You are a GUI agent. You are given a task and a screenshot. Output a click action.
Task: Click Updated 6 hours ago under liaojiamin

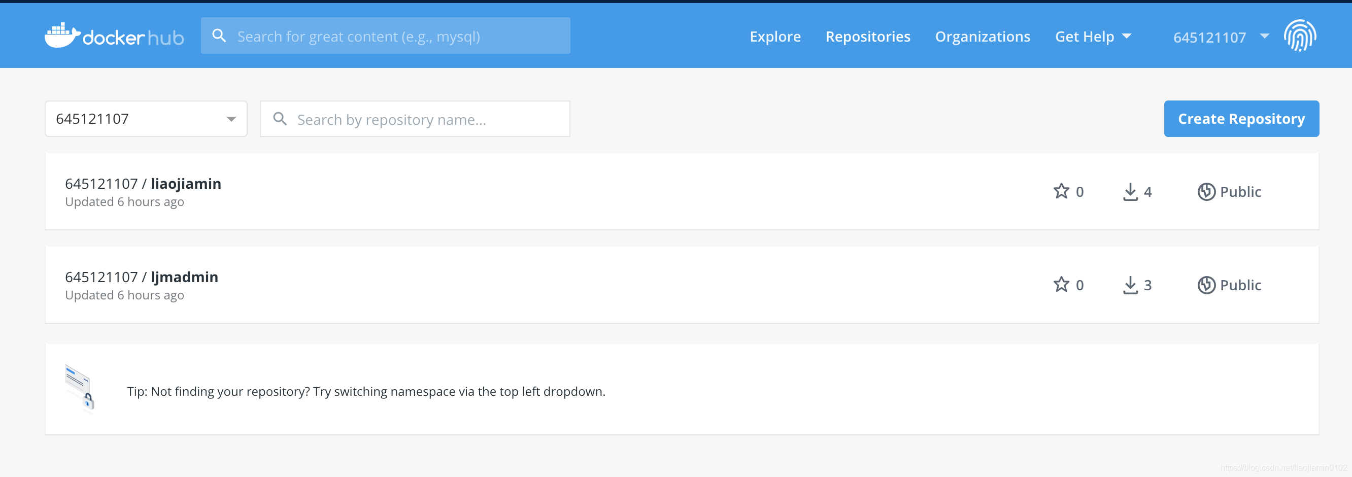click(124, 202)
